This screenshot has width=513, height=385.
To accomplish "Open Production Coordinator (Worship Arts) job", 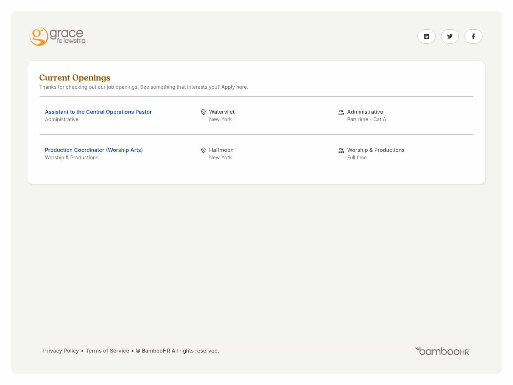I will click(x=94, y=150).
